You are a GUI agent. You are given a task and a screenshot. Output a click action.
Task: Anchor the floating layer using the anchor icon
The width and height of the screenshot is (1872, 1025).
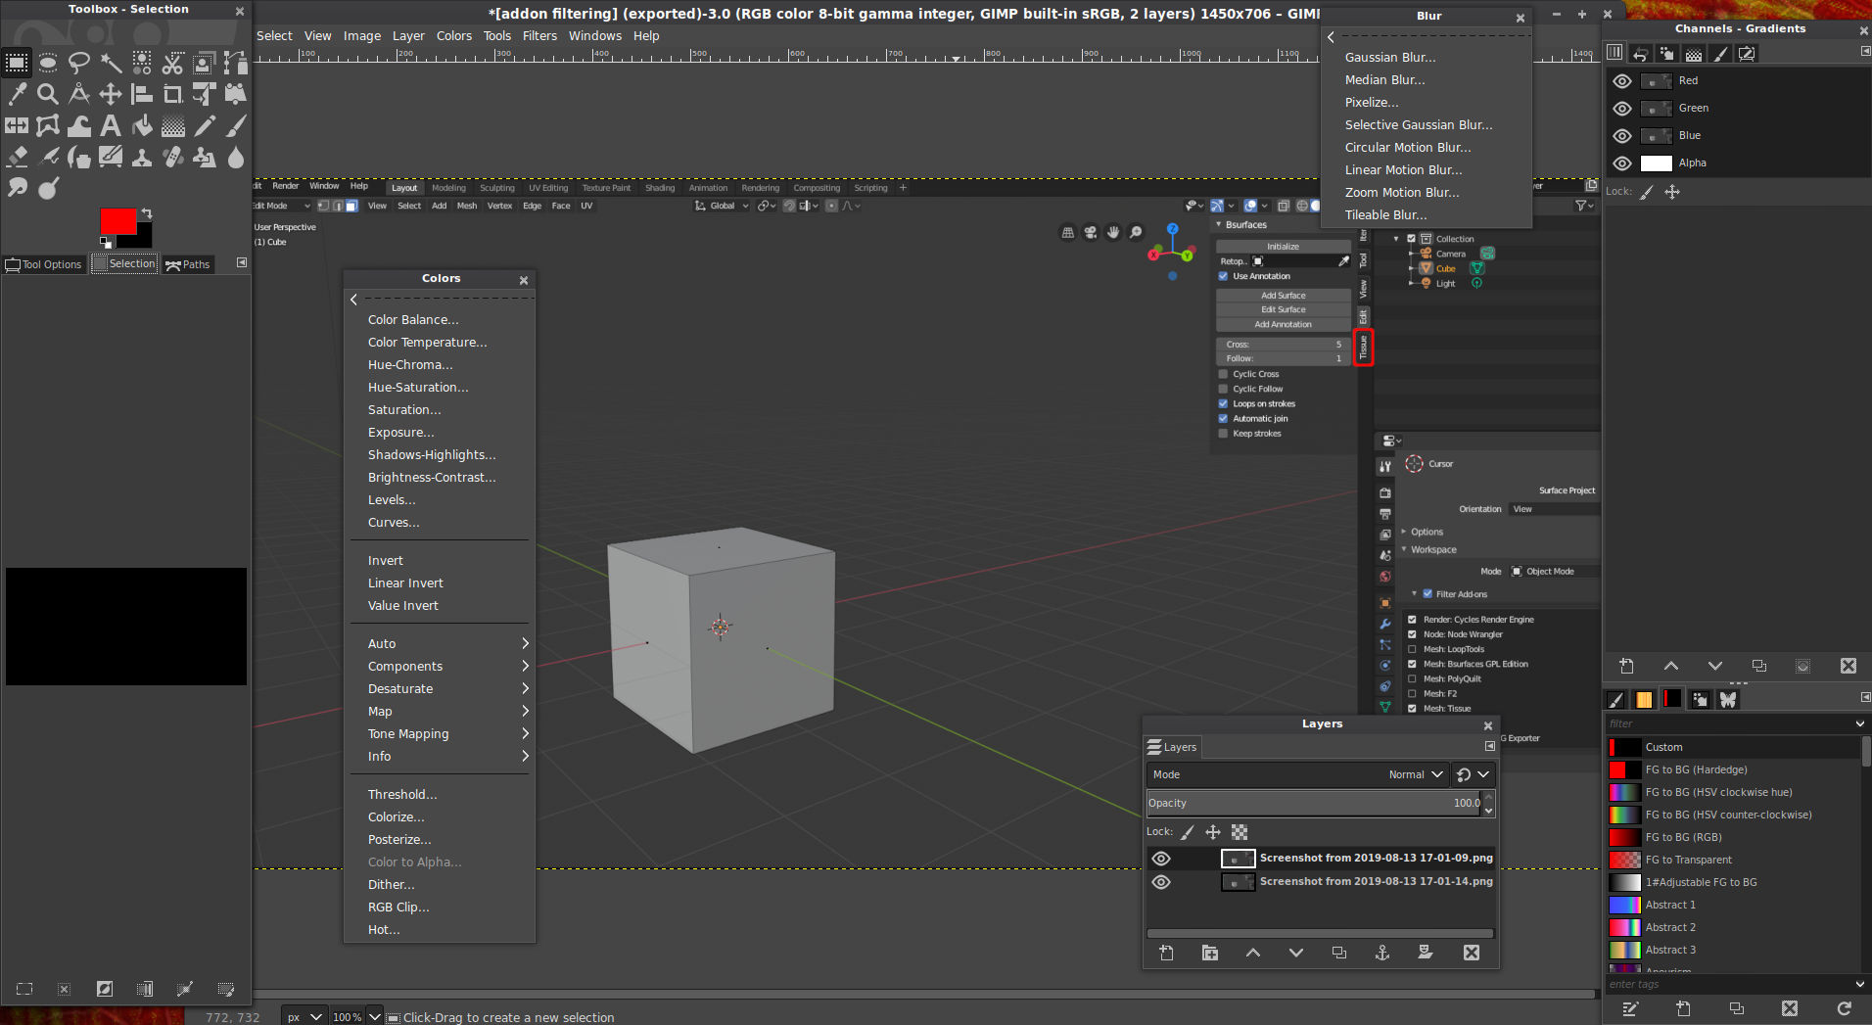1382,953
